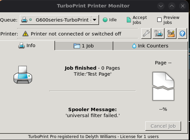Enable the Preview Jobs checkbox
Image resolution: width=190 pixels, height=140 pixels.
159,20
